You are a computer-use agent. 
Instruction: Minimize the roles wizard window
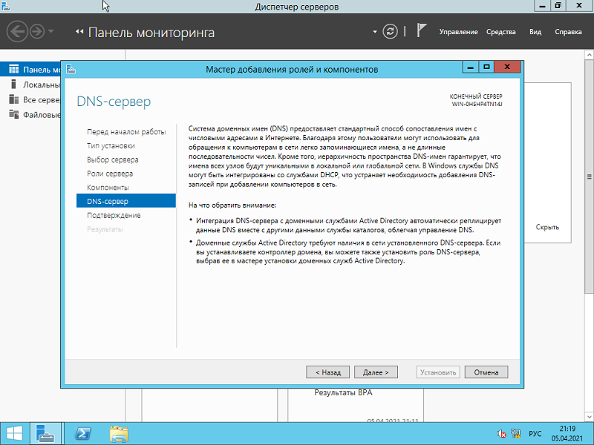[x=470, y=67]
